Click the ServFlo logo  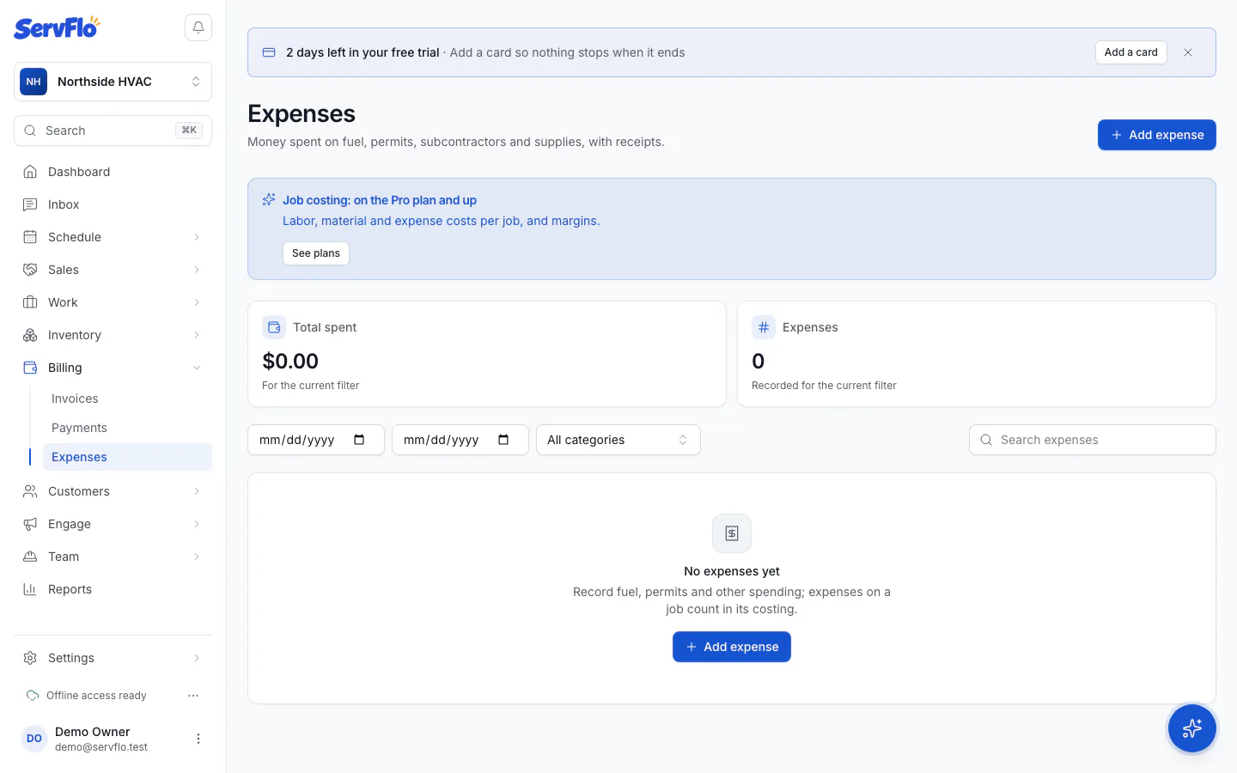pyautogui.click(x=57, y=27)
